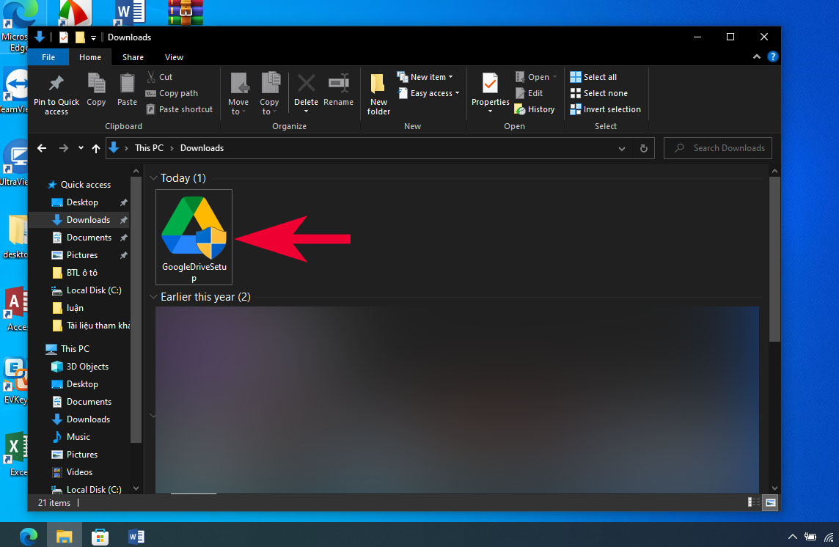Image resolution: width=839 pixels, height=547 pixels.
Task: Click Paste shortcut command
Action: [x=180, y=109]
